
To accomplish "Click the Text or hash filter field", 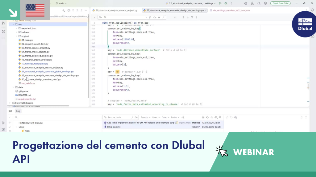I will [x=118, y=117].
